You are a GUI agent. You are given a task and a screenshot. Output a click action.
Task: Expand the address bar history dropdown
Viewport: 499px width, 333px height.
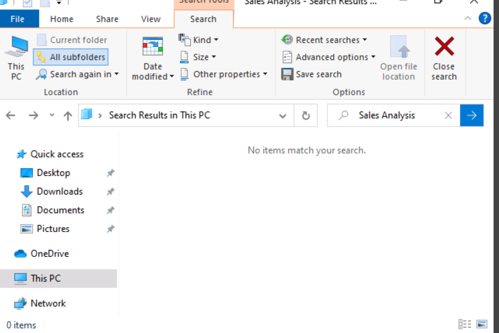click(283, 116)
